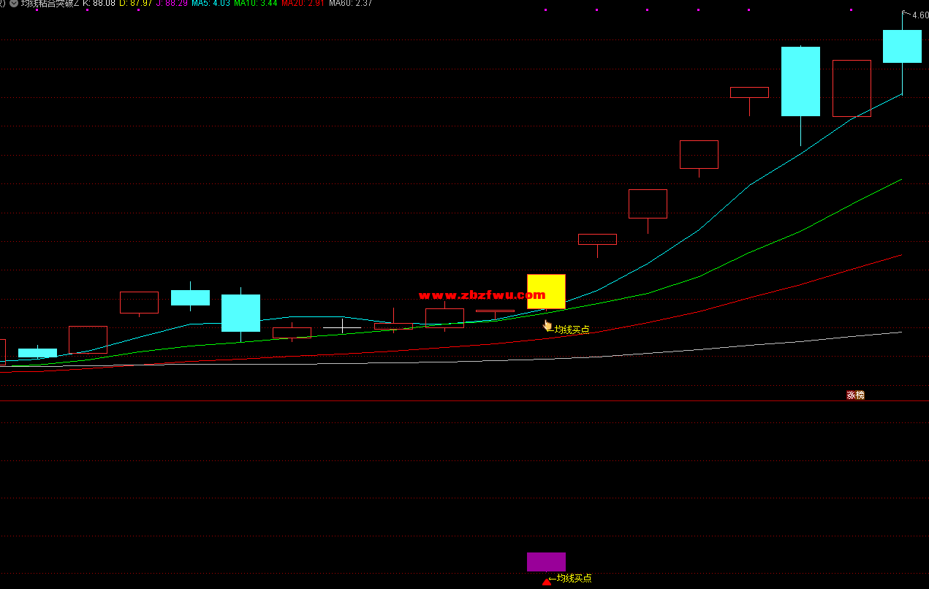Click the 均线买点 label in lower panel
The width and height of the screenshot is (929, 589).
[x=574, y=578]
